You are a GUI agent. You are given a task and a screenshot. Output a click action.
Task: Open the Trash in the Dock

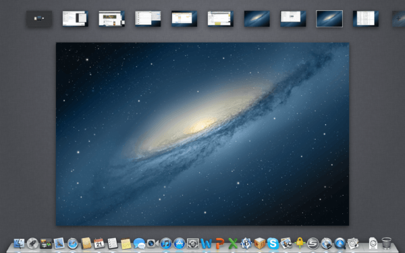pos(386,244)
